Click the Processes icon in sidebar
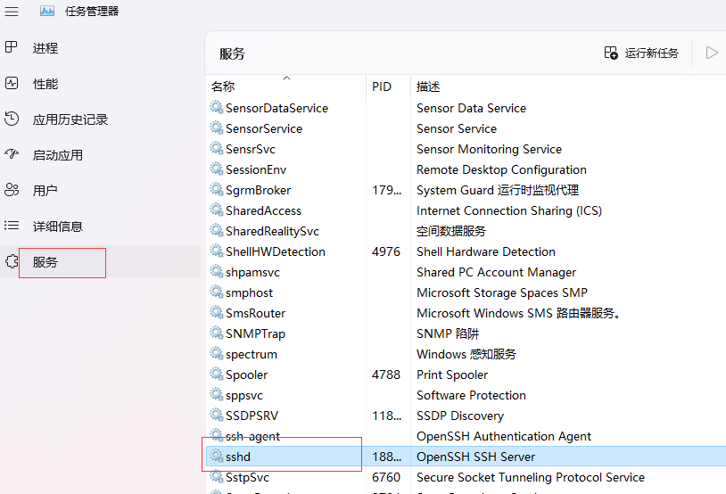The image size is (726, 494). click(12, 47)
